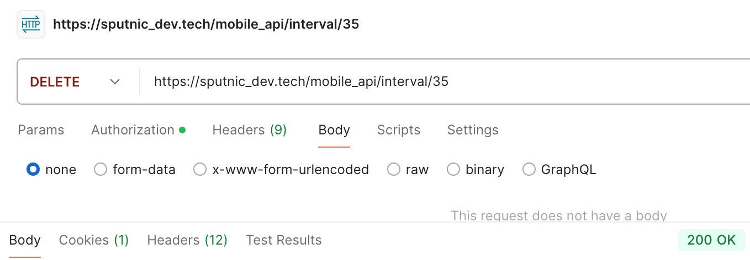Switch to the Test Results tab
The image size is (750, 260).
pyautogui.click(x=284, y=240)
